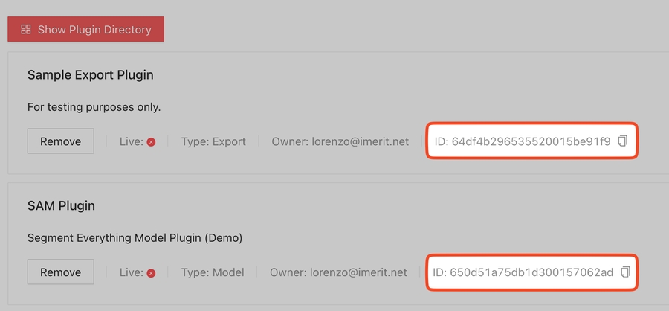
Task: Select the Sample Export Plugin title
Action: coord(90,75)
